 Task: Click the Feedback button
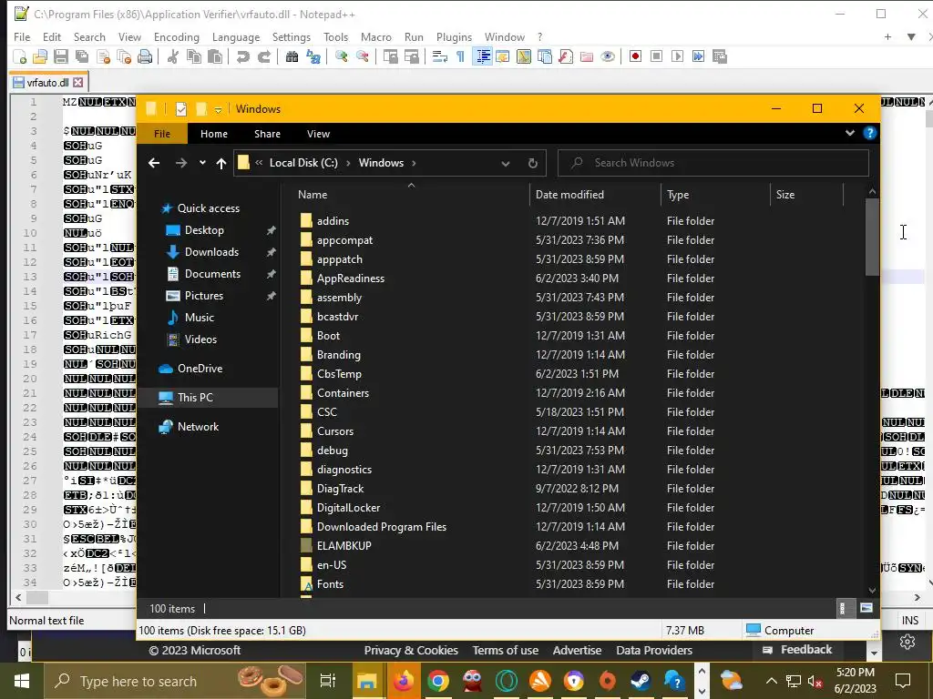797,650
